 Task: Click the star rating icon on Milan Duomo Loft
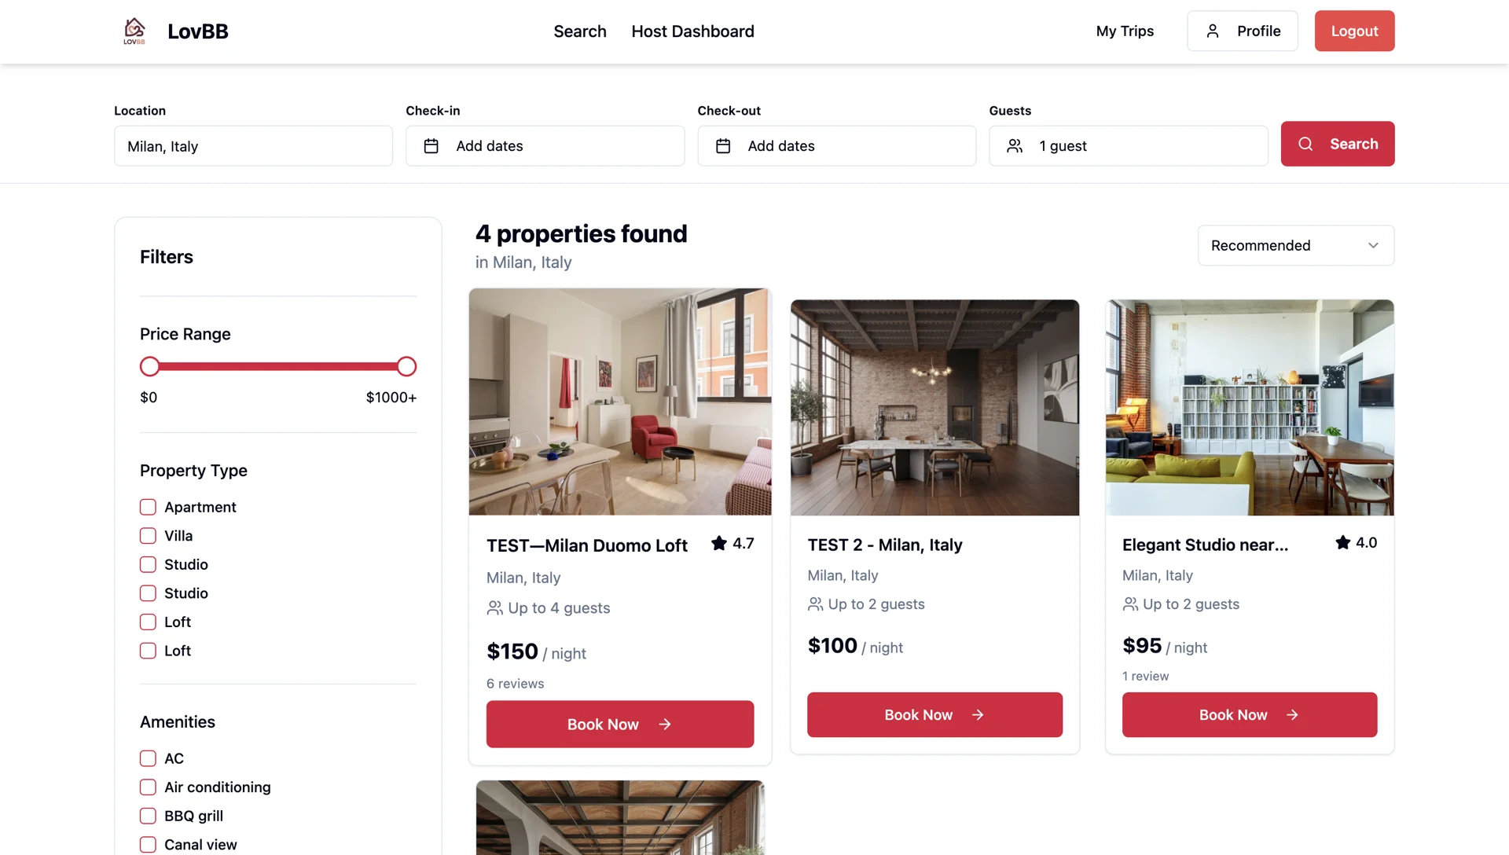click(719, 543)
